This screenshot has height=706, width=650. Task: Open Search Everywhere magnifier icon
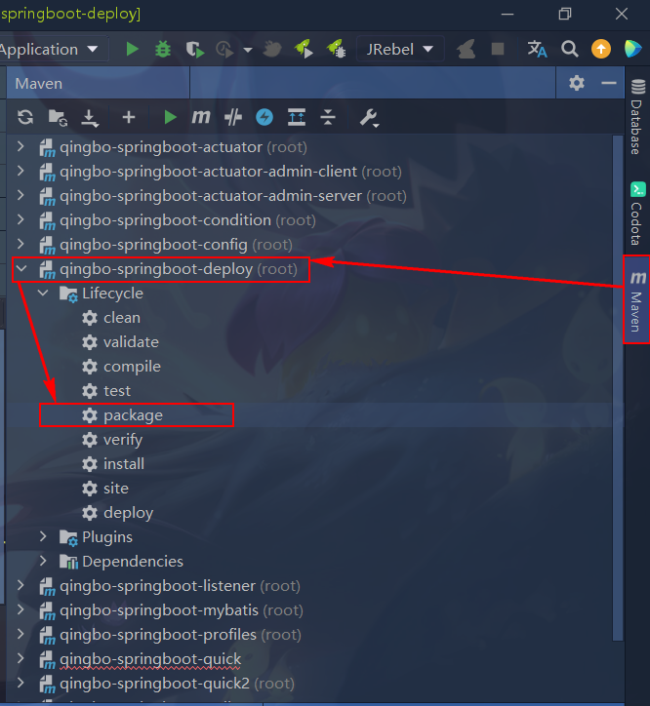[569, 49]
